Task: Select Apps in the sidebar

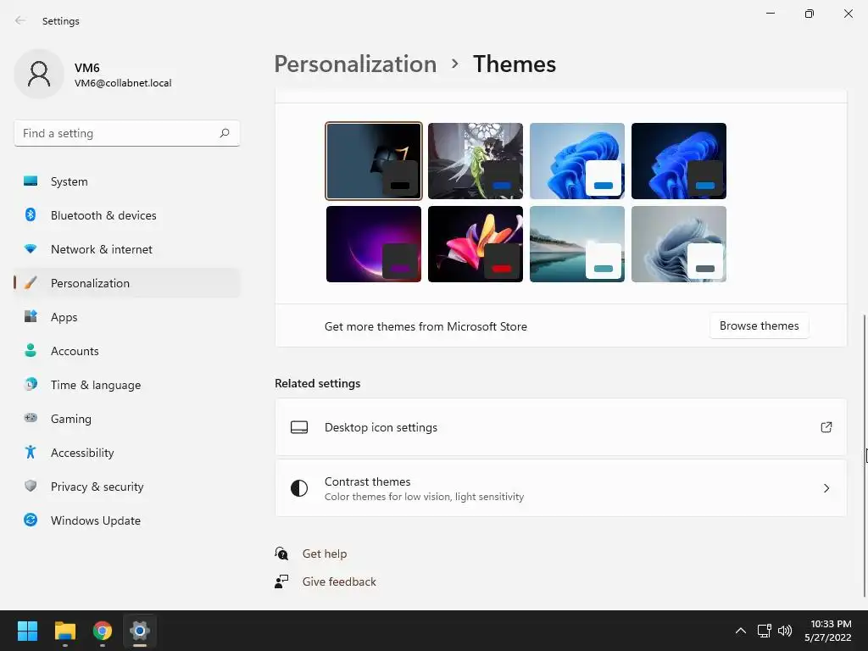Action: point(127,317)
